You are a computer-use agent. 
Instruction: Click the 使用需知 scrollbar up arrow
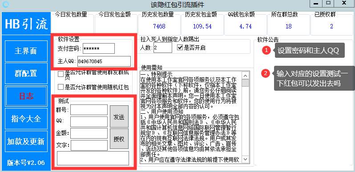pyautogui.click(x=246, y=76)
